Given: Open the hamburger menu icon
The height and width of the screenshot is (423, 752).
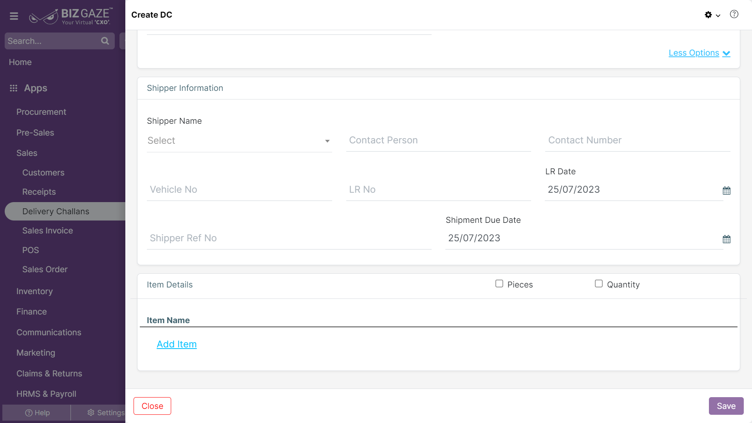Looking at the screenshot, I should [14, 16].
